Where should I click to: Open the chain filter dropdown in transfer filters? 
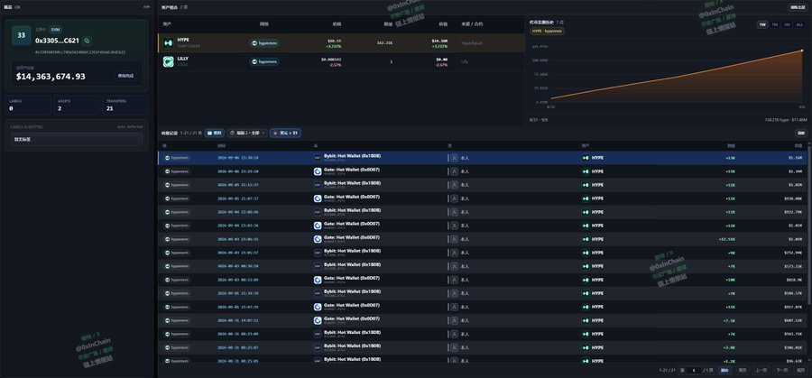247,134
